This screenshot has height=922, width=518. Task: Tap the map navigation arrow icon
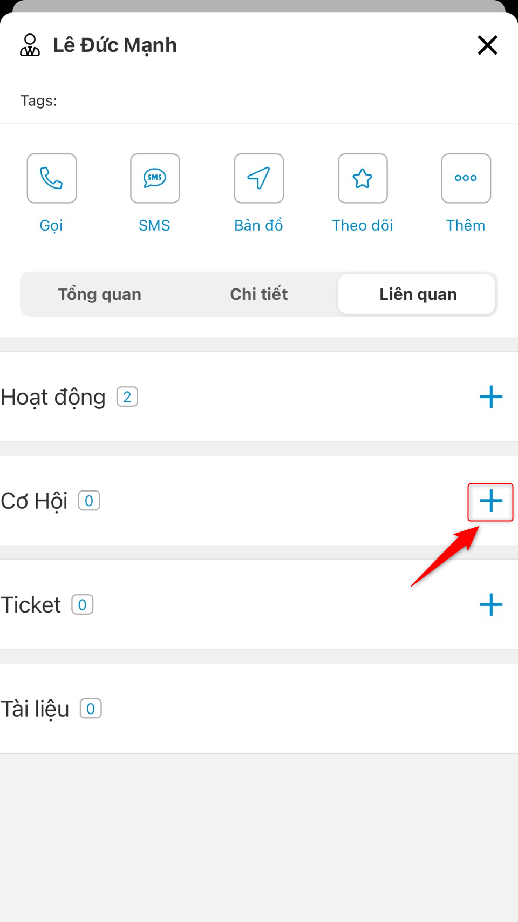pyautogui.click(x=259, y=178)
